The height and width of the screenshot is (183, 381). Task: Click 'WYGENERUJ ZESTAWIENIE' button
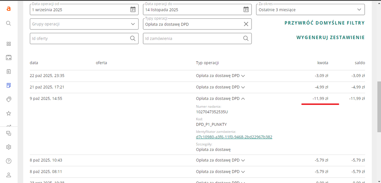pyautogui.click(x=330, y=37)
